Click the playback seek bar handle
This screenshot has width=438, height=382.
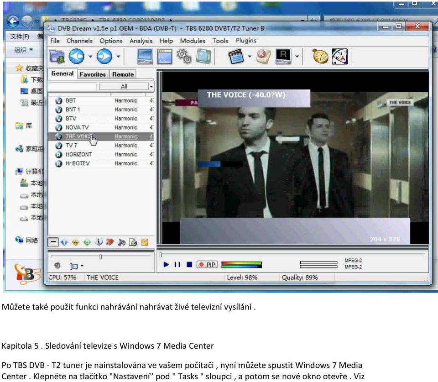pos(161,255)
